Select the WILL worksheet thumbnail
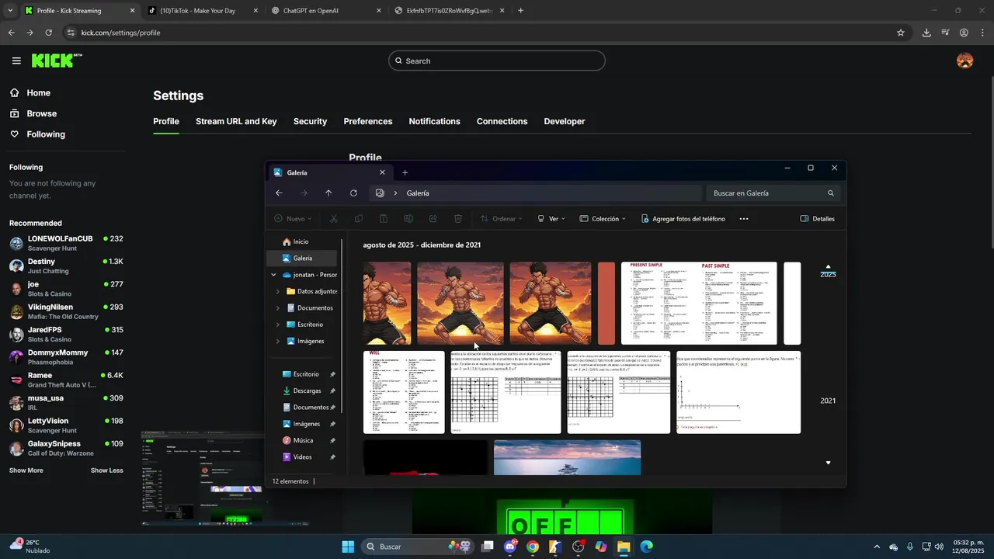The image size is (994, 559). tap(404, 392)
